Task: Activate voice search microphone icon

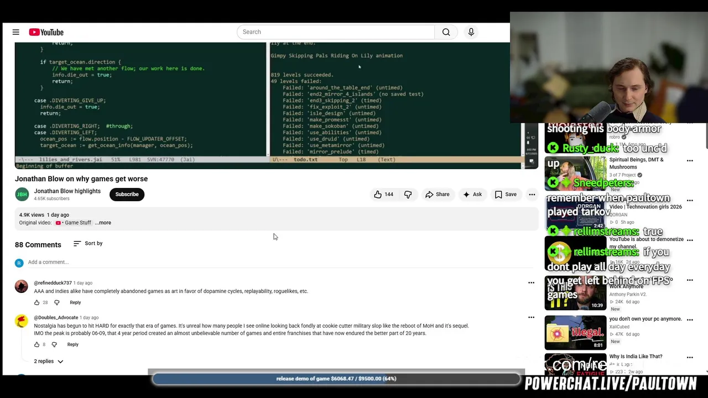Action: pos(471,32)
